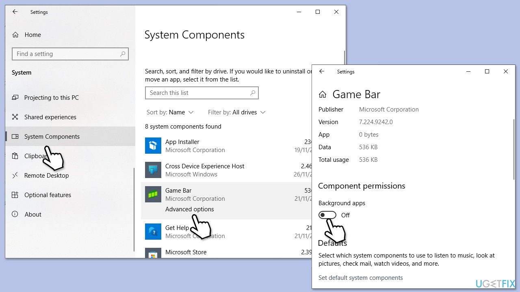
Task: Click the magnifier in Find a setting
Action: [x=123, y=54]
